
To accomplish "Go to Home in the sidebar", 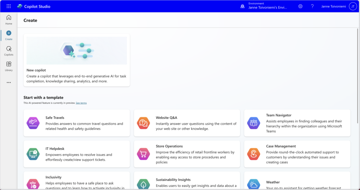I will [9, 20].
